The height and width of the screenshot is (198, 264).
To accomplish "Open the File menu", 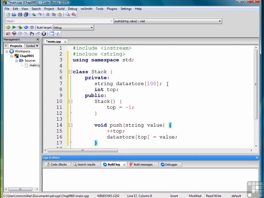I will pyautogui.click(x=7, y=9).
